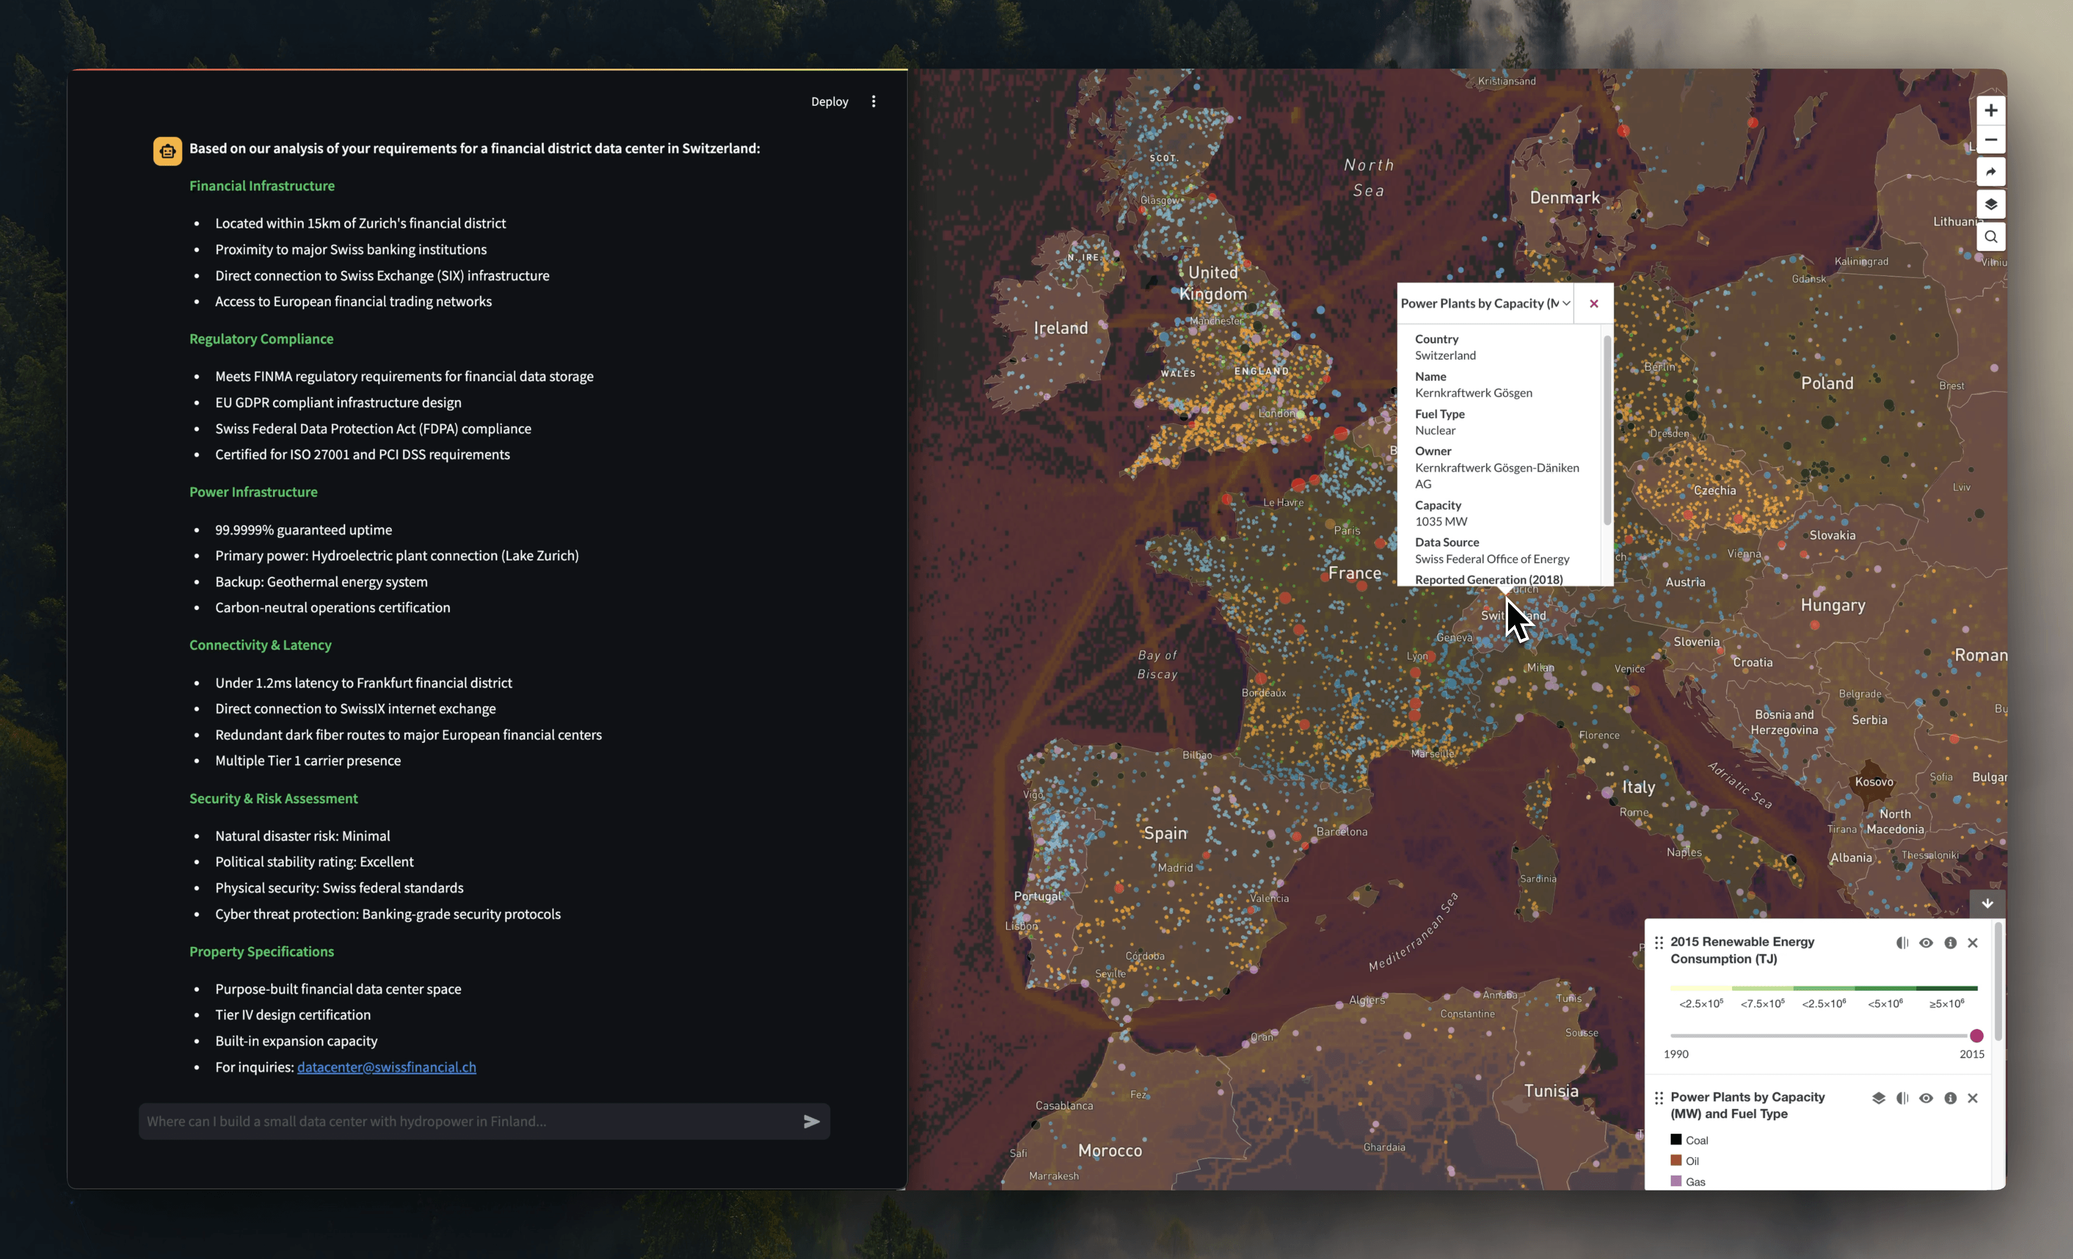The width and height of the screenshot is (2073, 1259).
Task: Close the power plant info popup
Action: 1593,304
